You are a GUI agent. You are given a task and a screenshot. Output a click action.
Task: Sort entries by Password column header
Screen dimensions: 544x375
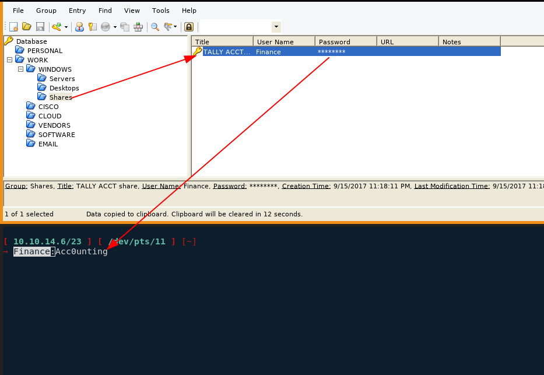(x=346, y=41)
